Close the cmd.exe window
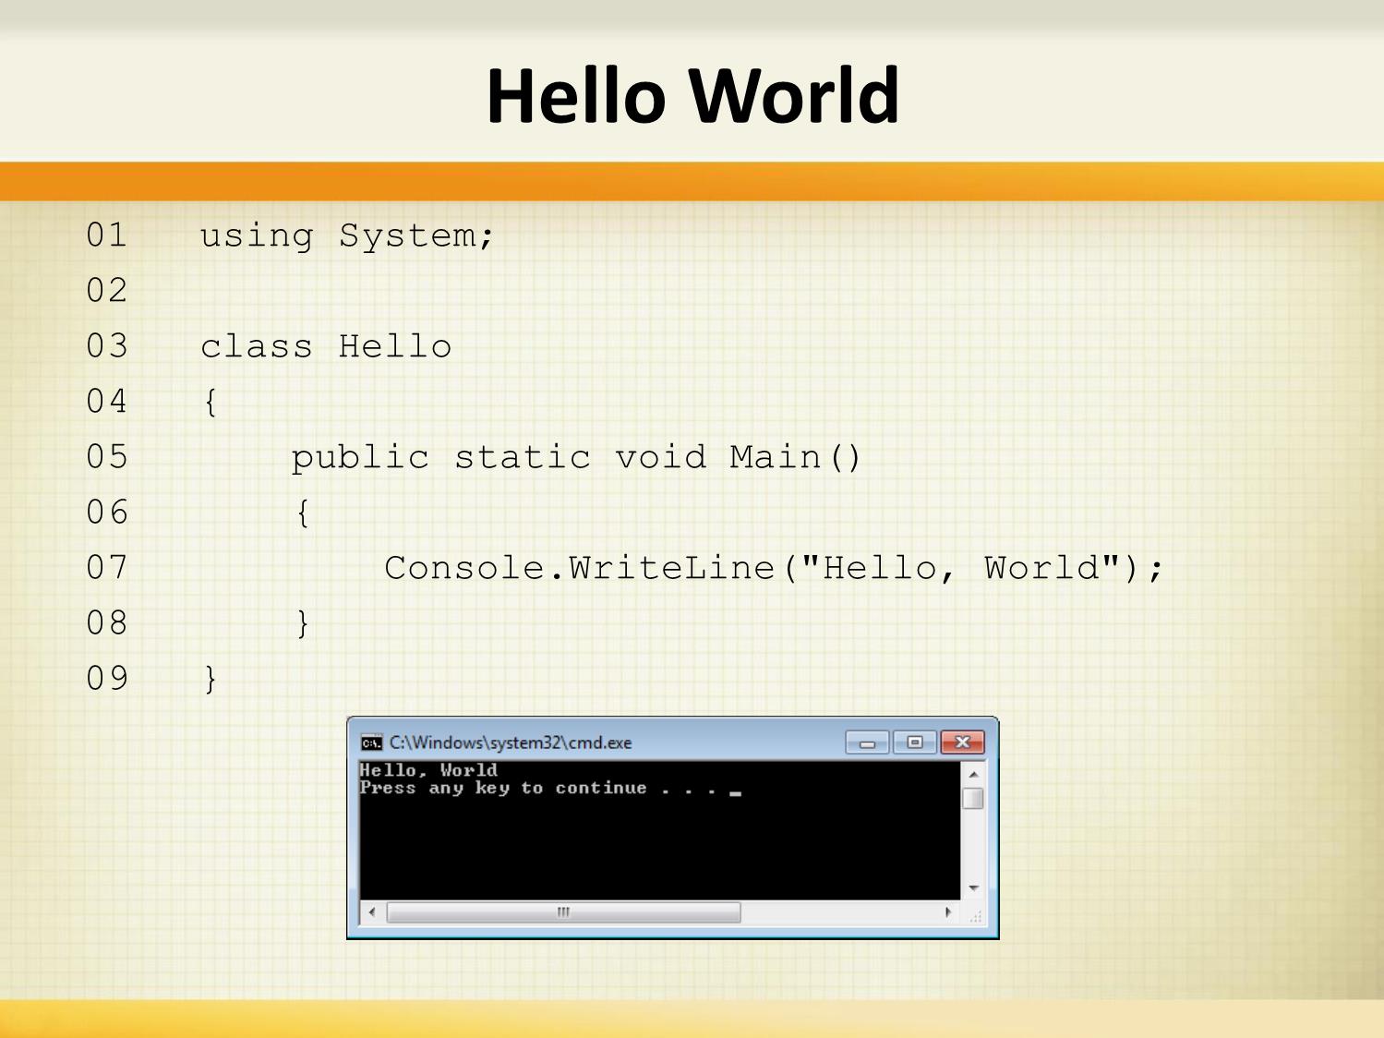The height and width of the screenshot is (1038, 1384). [x=962, y=742]
